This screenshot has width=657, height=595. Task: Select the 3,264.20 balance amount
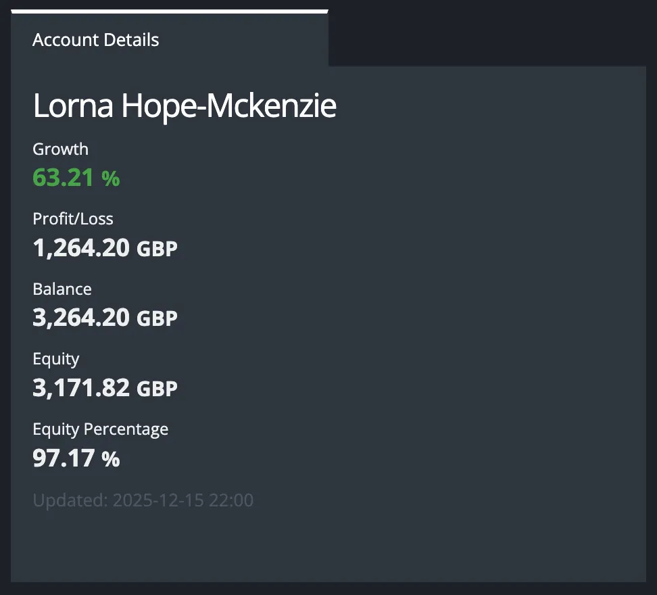81,318
